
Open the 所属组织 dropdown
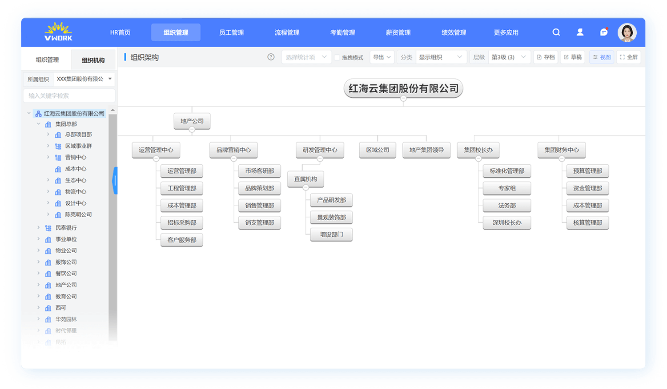[x=84, y=79]
